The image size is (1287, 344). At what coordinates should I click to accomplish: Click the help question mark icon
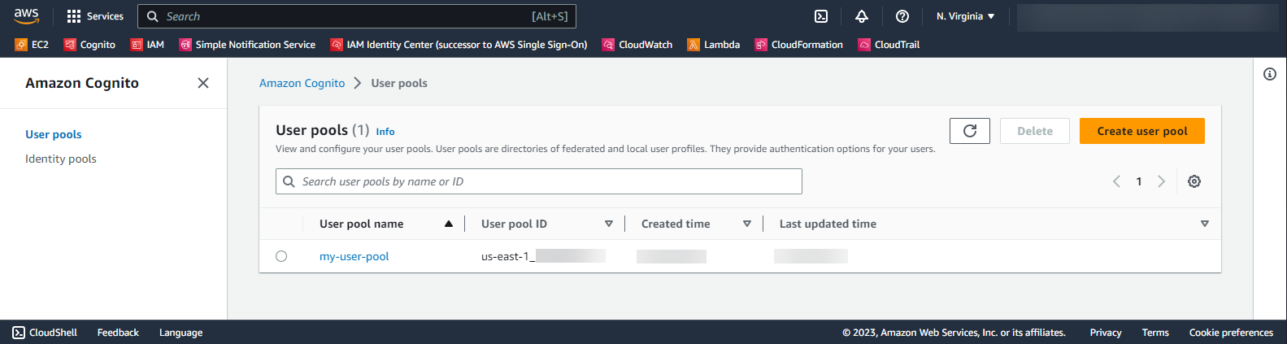[902, 16]
